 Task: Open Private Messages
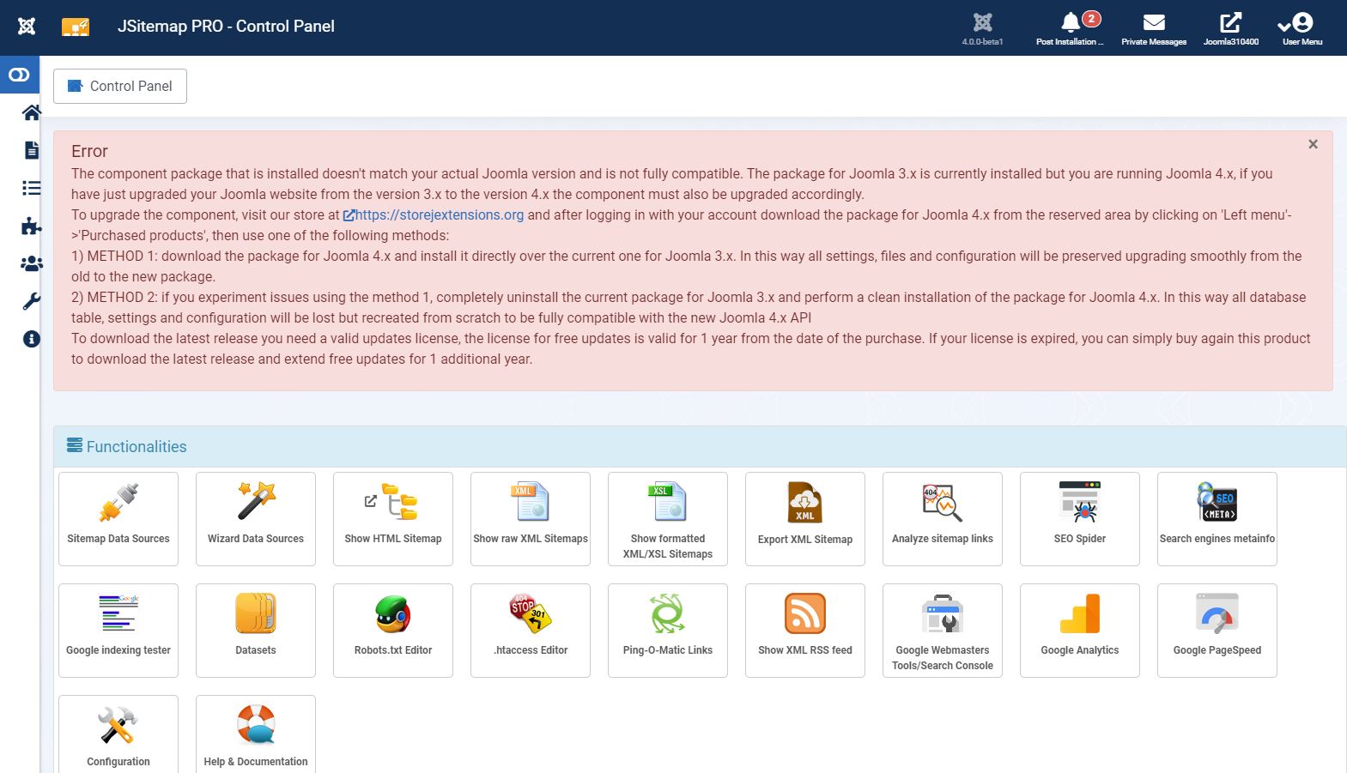coord(1154,27)
